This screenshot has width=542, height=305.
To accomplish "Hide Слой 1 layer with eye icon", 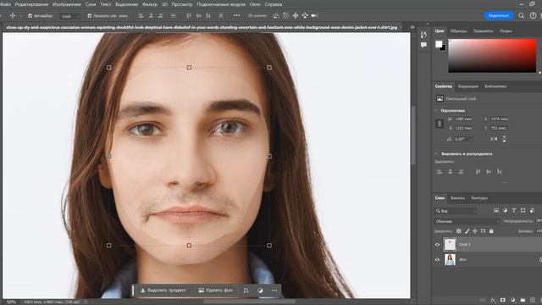I will pyautogui.click(x=437, y=245).
